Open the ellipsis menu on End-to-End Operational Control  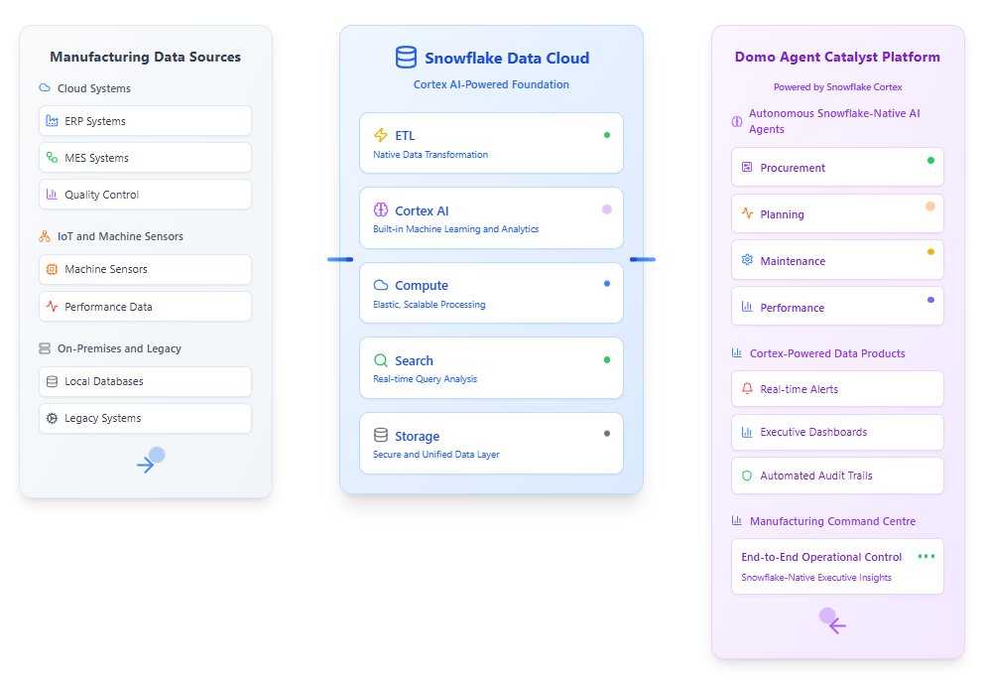pos(926,556)
